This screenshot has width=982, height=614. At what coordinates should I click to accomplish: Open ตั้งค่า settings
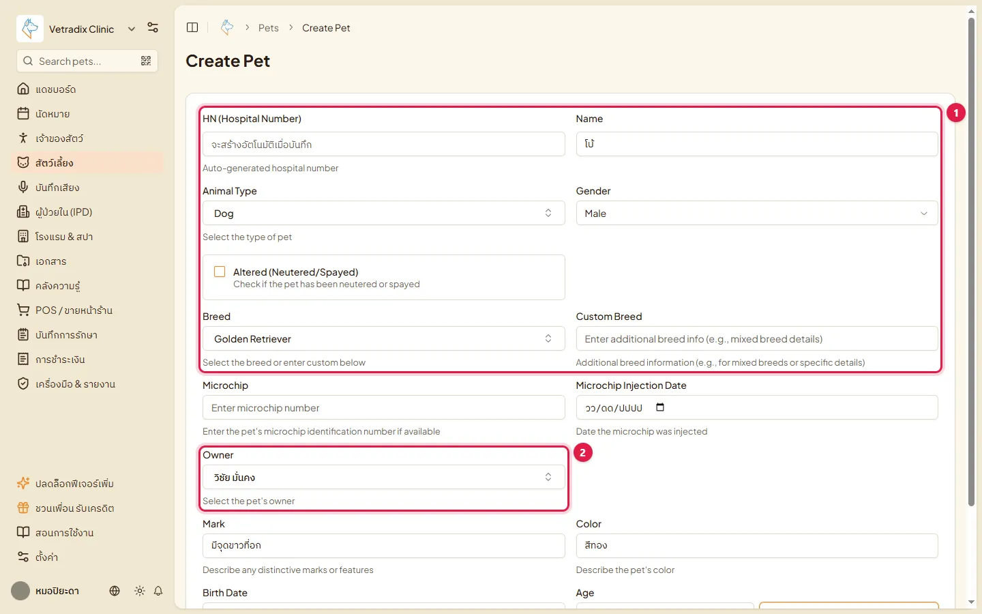(87, 557)
